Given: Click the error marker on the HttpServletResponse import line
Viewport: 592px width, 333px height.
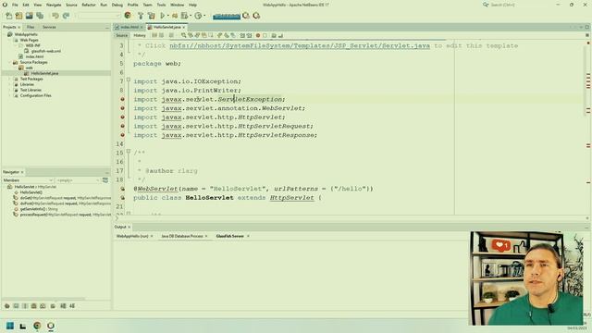Looking at the screenshot, I should pos(122,135).
